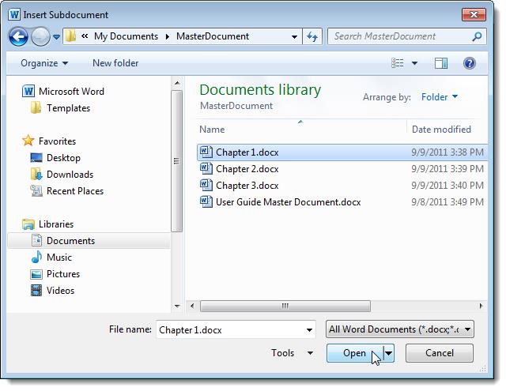
Task: Click the Cancel button
Action: (x=440, y=353)
